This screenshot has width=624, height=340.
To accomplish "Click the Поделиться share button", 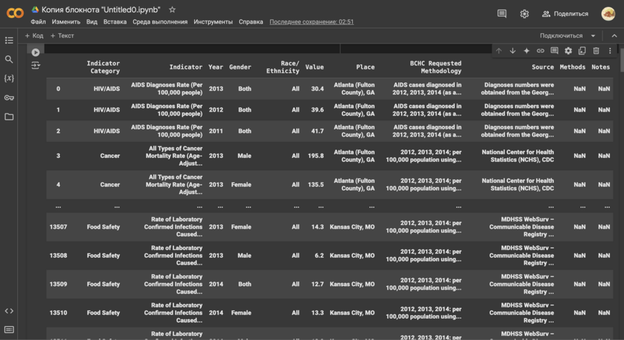I will (565, 14).
